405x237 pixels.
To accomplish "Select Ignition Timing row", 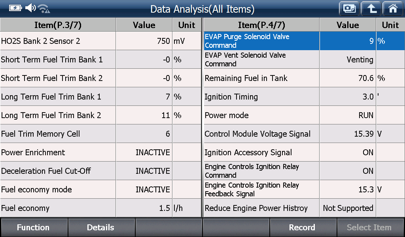I will tap(304, 96).
